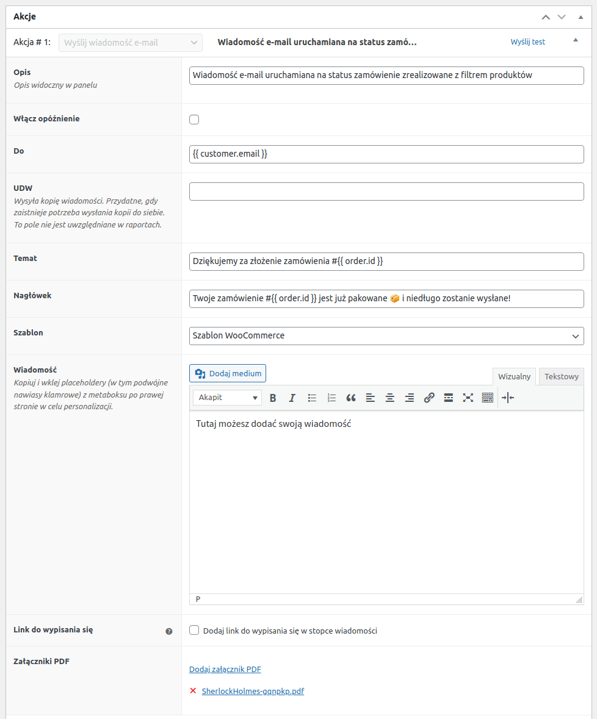The width and height of the screenshot is (597, 719).
Task: Click the Dodaj załącznik PDF link
Action: click(x=225, y=669)
